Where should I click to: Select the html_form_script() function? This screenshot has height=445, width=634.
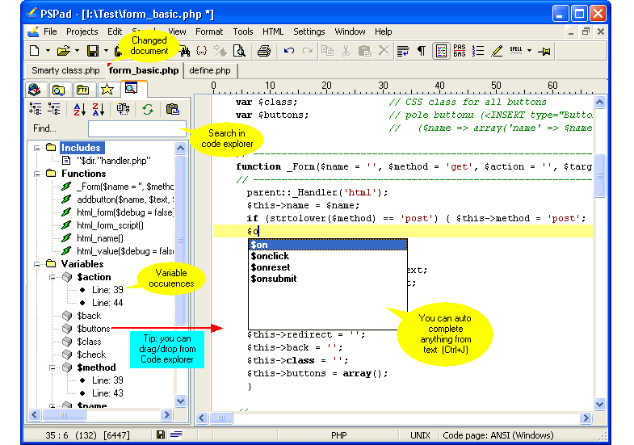[x=110, y=225]
